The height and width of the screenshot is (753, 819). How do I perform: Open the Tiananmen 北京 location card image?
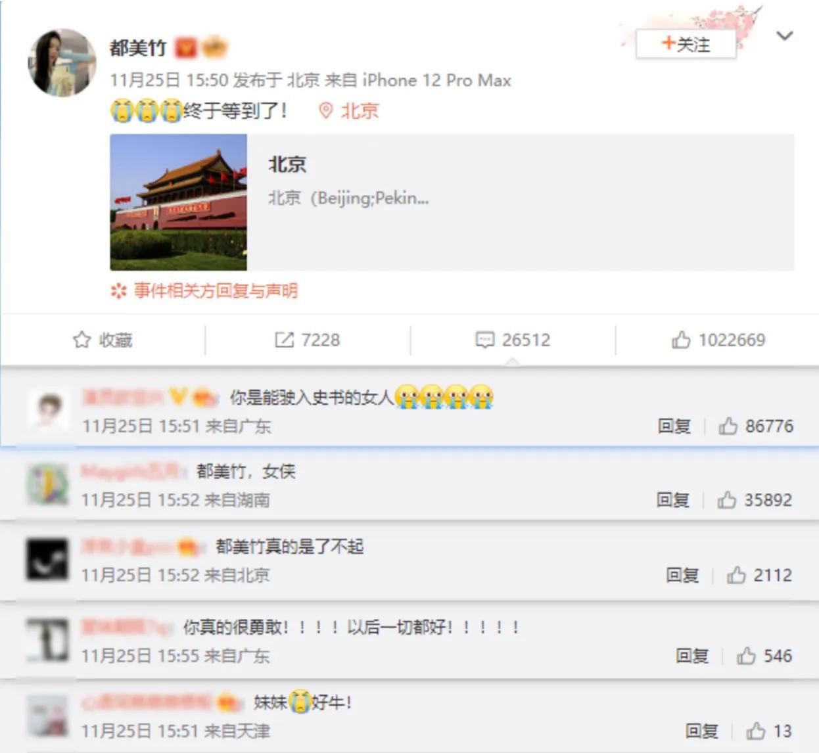point(178,202)
